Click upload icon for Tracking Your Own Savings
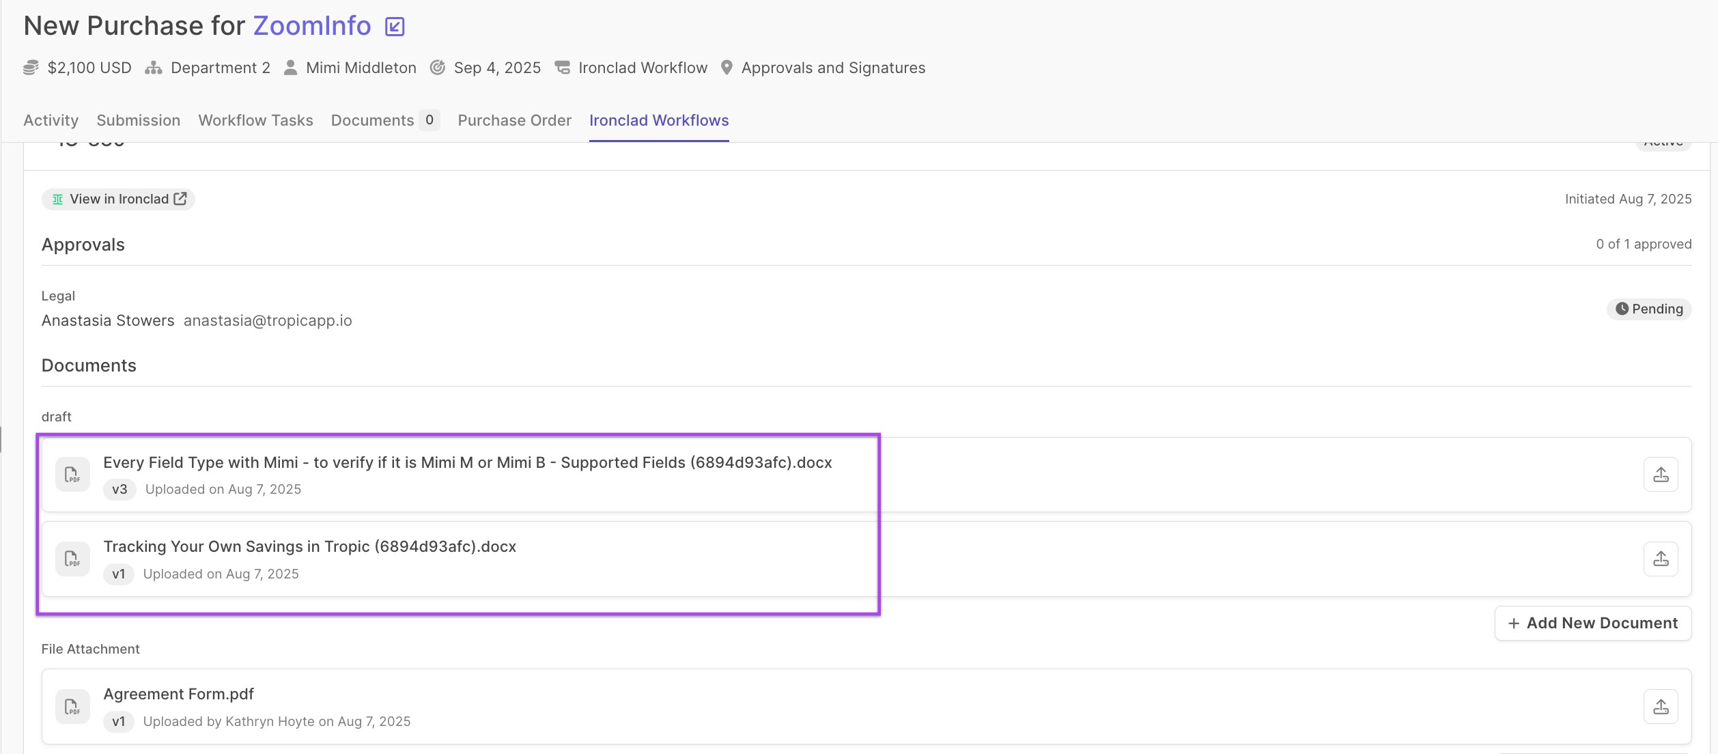The height and width of the screenshot is (754, 1718). click(1661, 559)
